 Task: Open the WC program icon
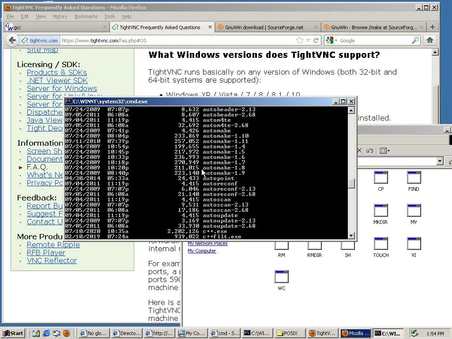click(x=282, y=280)
